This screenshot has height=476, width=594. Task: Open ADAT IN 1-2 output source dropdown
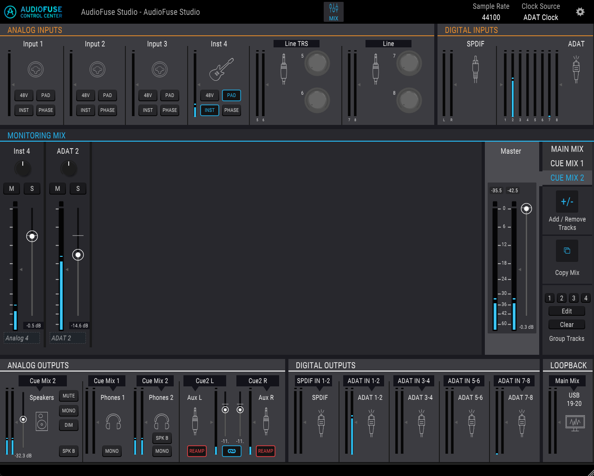point(364,381)
